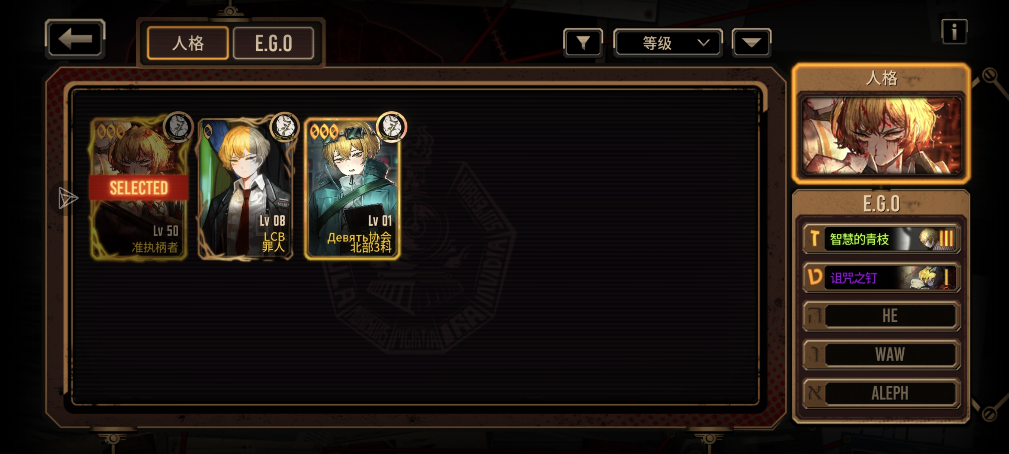The width and height of the screenshot is (1009, 454).
Task: Switch to the E.G.O tab
Action: [273, 43]
